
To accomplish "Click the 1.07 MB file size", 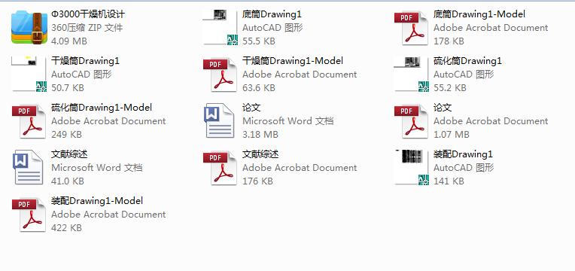I will point(451,135).
